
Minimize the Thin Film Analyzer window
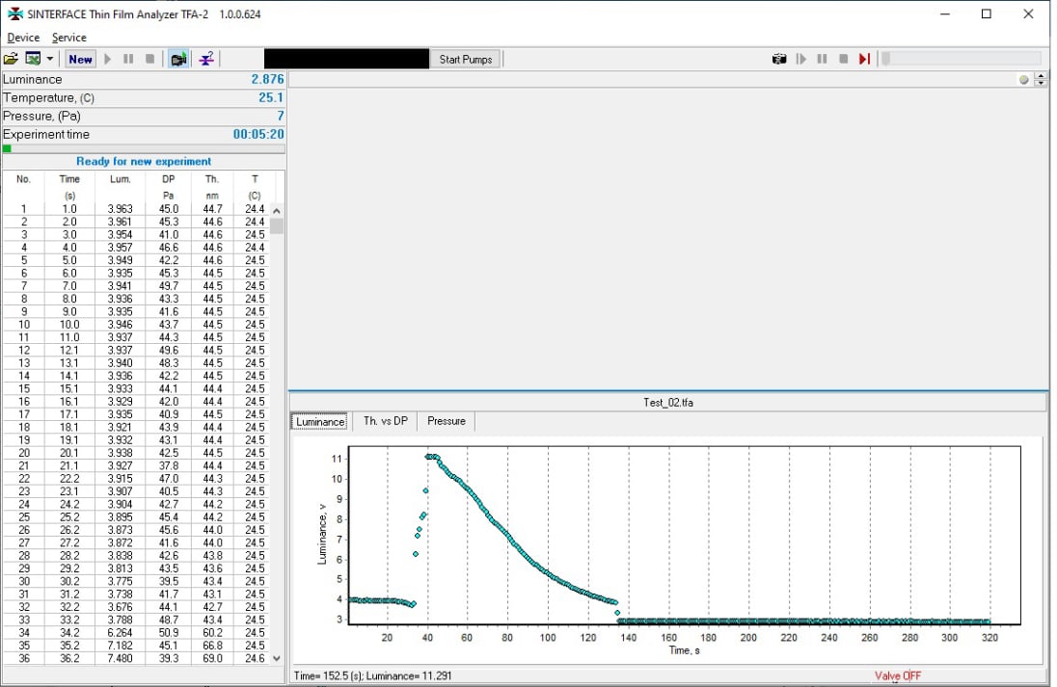945,13
